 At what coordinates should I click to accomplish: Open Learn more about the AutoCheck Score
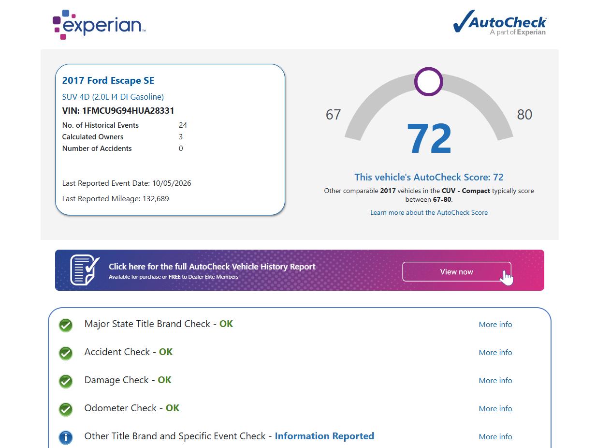coord(429,212)
